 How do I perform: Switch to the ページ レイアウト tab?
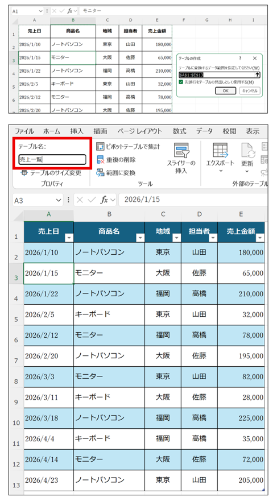(139, 131)
